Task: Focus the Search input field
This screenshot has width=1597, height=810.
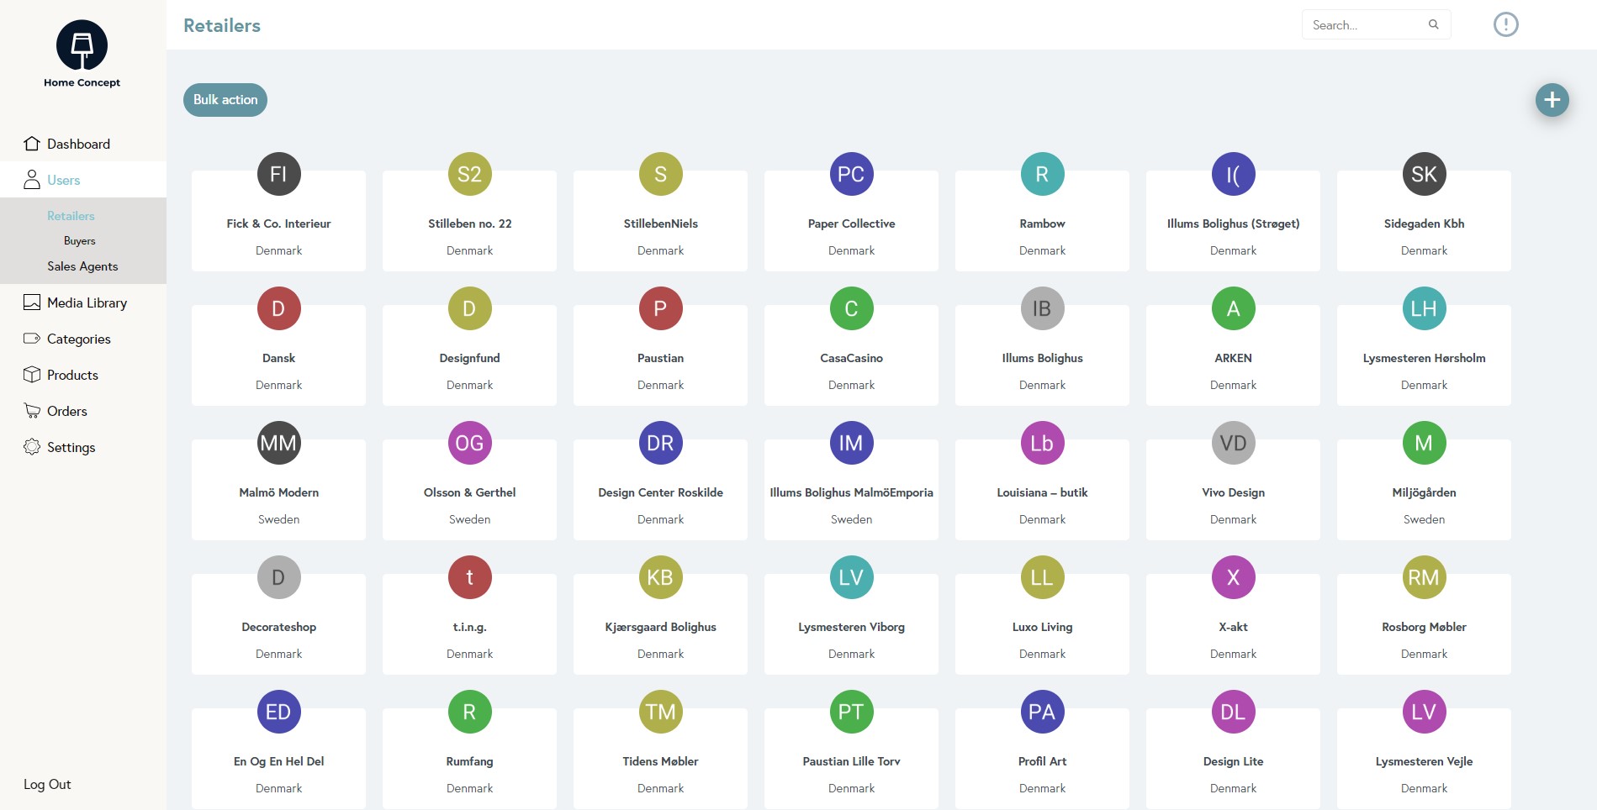Action: pos(1376,25)
